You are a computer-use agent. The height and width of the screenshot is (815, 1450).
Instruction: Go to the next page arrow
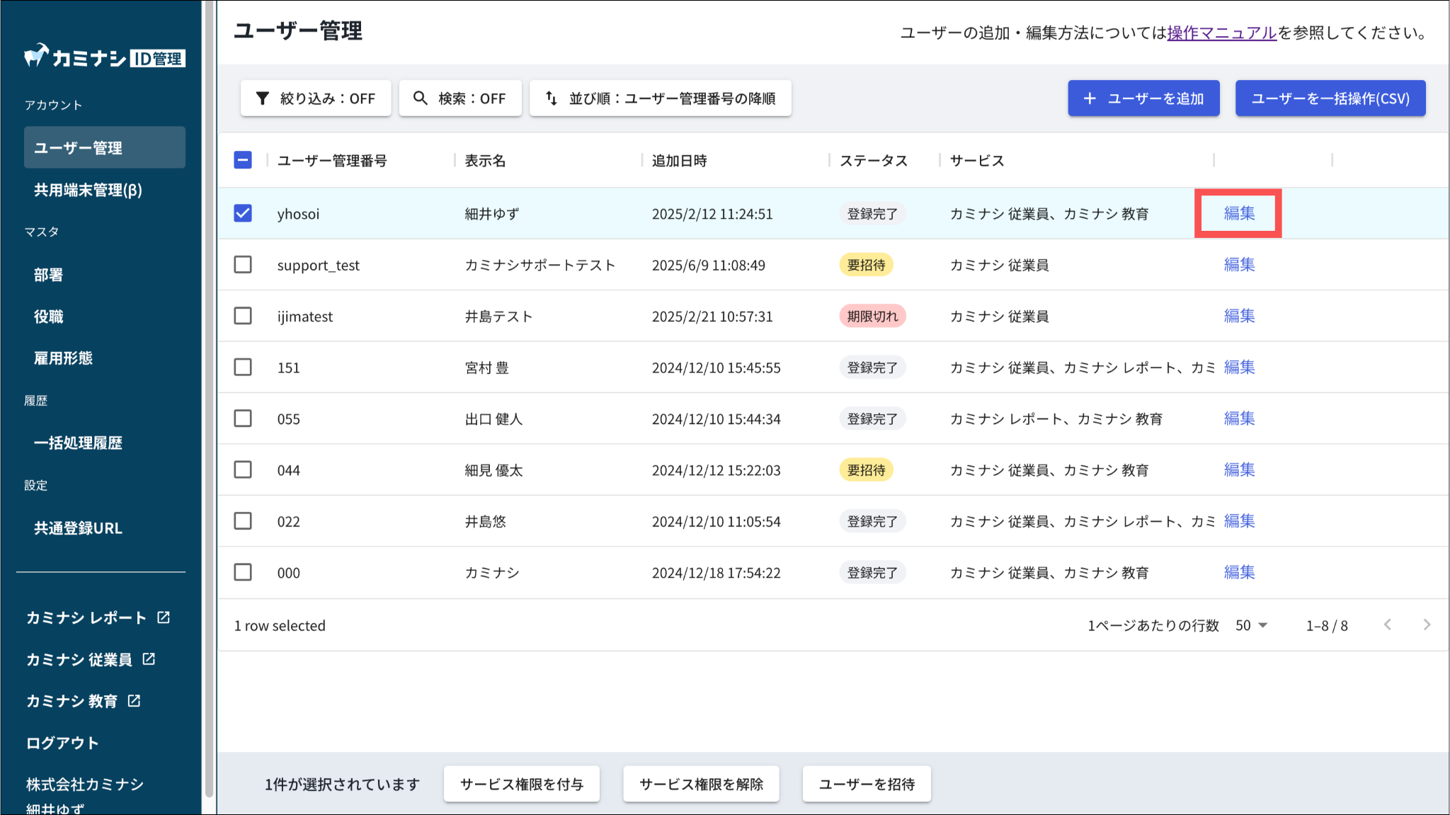point(1427,625)
